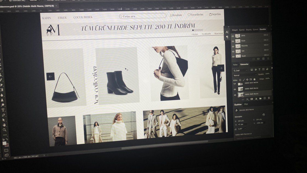Switch to the Kitaplık panel tab
The image size is (307, 173).
[x=235, y=30]
